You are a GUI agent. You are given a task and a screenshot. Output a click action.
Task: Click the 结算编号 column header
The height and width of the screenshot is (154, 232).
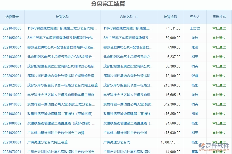point(12,17)
